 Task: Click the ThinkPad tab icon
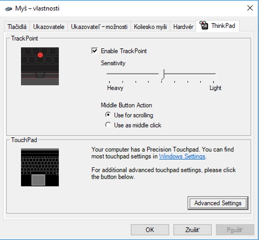204,25
